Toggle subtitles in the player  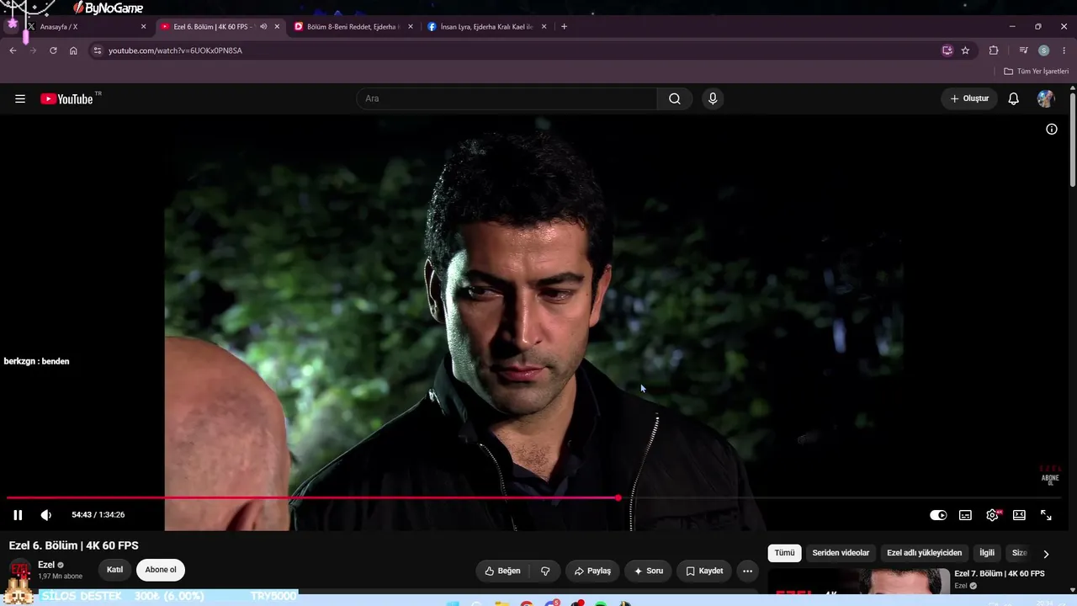click(x=965, y=515)
